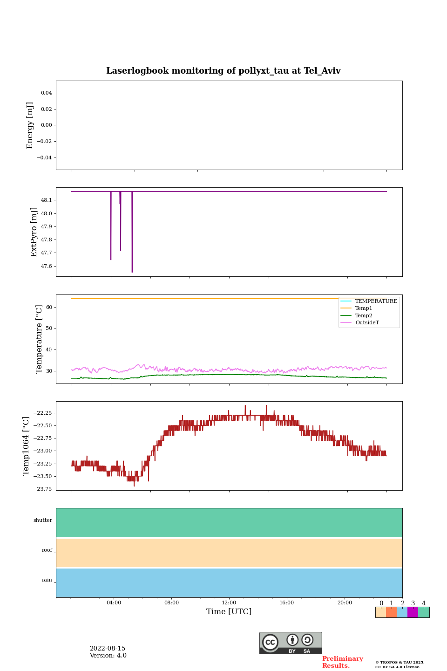The height and width of the screenshot is (671, 447).
Task: Click the Temp2 legend entry
Action: [357, 315]
